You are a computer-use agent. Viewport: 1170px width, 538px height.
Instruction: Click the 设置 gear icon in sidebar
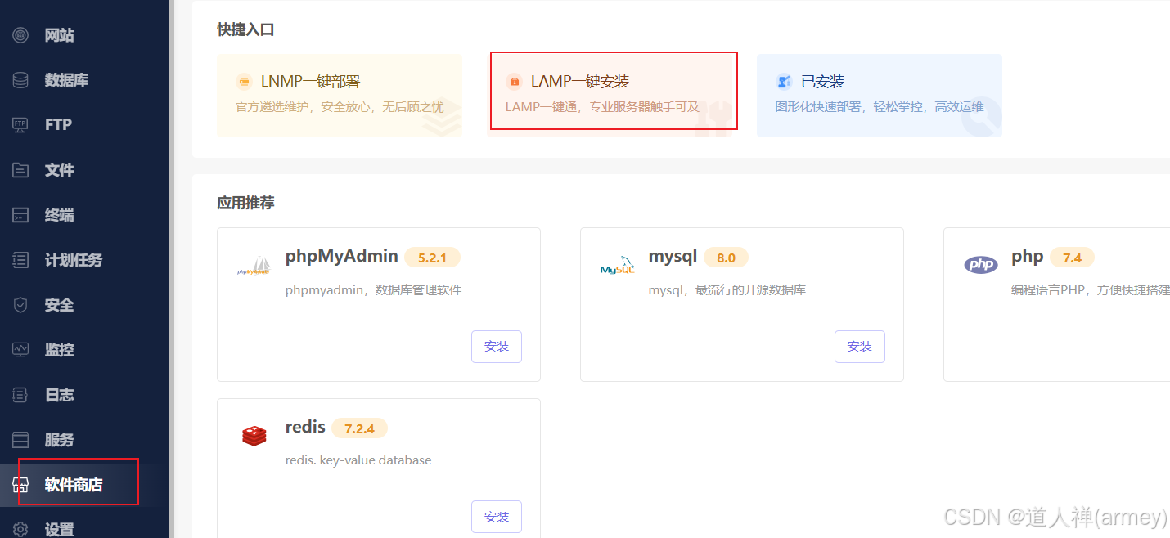pyautogui.click(x=20, y=529)
